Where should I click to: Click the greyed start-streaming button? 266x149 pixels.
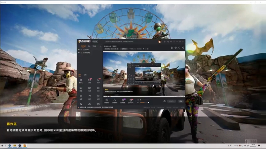click(171, 101)
